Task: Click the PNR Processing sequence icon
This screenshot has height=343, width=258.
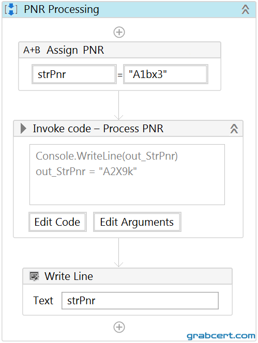Action: click(x=11, y=10)
